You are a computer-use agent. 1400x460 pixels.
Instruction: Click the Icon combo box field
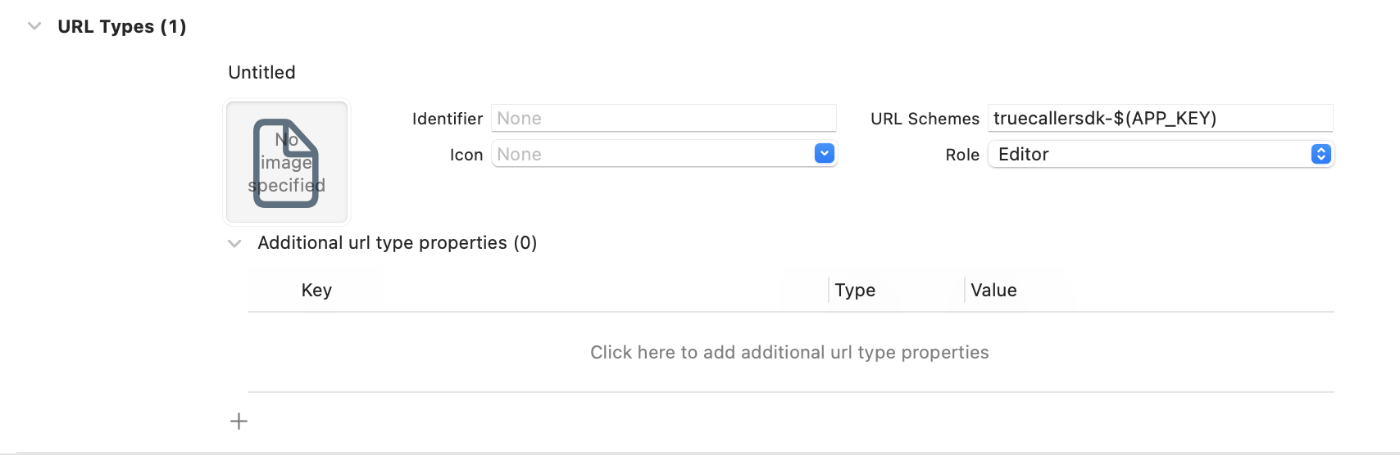click(x=652, y=154)
